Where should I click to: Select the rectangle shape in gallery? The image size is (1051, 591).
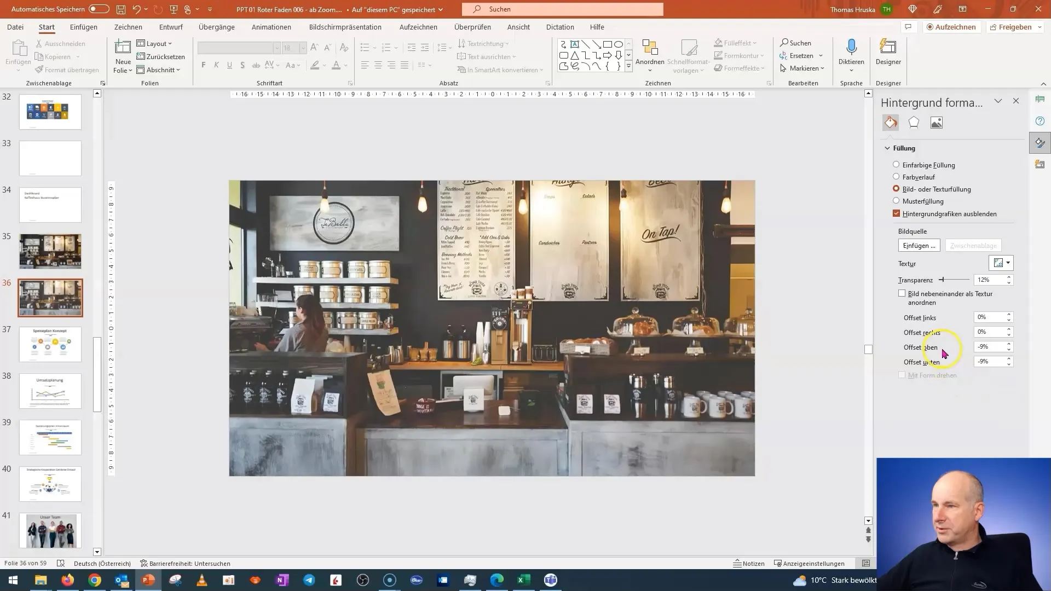607,44
